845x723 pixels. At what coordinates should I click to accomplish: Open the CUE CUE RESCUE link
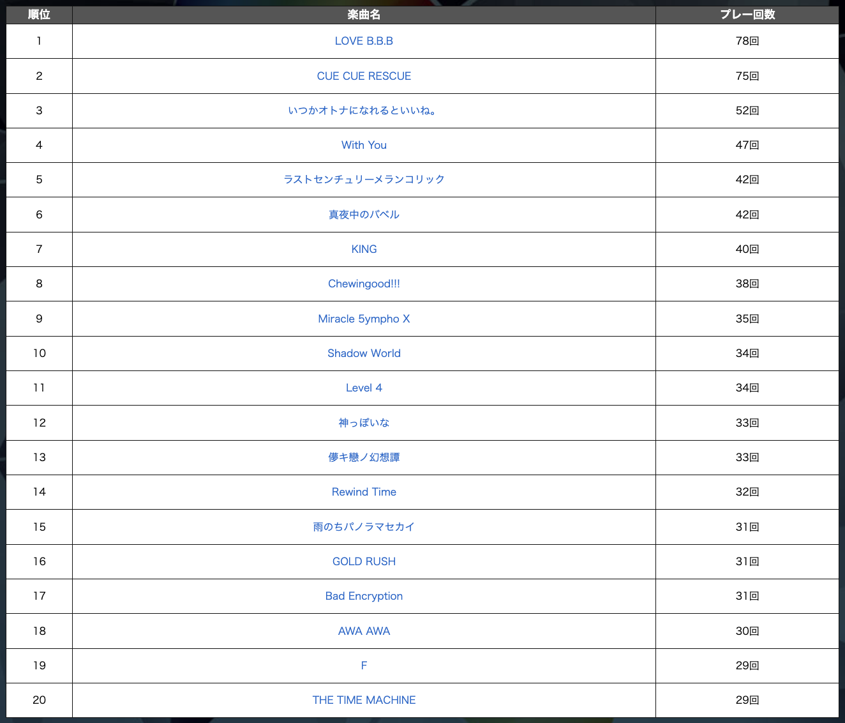(x=364, y=76)
